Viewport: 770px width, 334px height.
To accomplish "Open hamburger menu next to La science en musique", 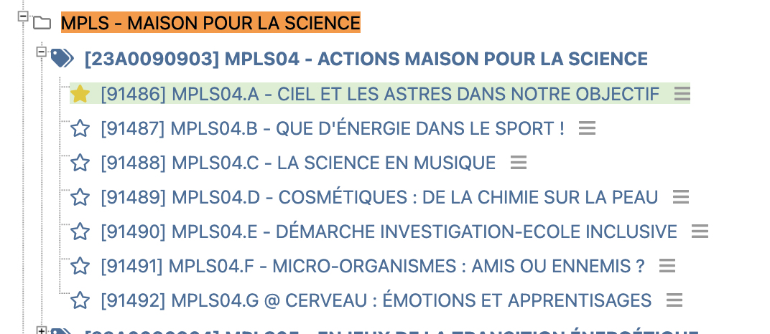I will (x=519, y=163).
